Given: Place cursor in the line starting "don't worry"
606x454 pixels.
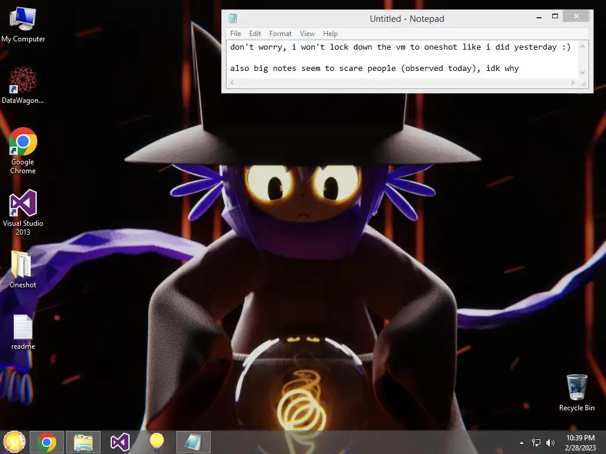Looking at the screenshot, I should 400,47.
